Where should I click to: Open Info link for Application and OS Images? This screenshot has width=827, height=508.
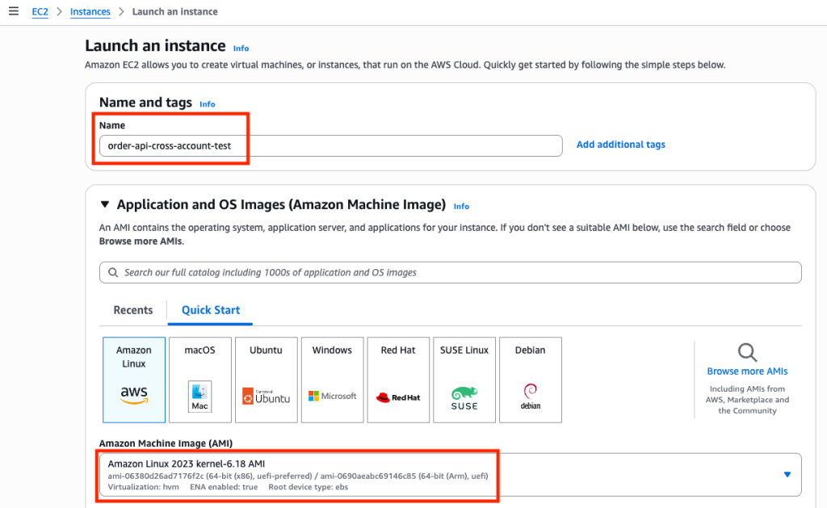[461, 206]
